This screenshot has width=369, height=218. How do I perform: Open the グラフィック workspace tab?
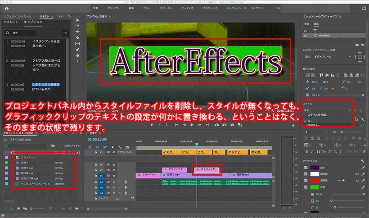point(210,8)
